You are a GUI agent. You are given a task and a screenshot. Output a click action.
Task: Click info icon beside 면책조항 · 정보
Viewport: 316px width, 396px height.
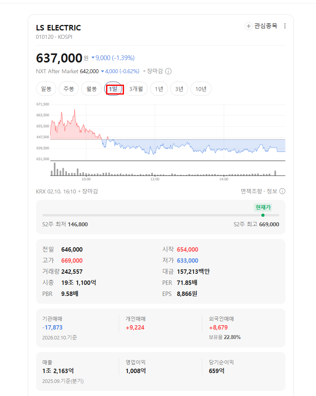(282, 191)
